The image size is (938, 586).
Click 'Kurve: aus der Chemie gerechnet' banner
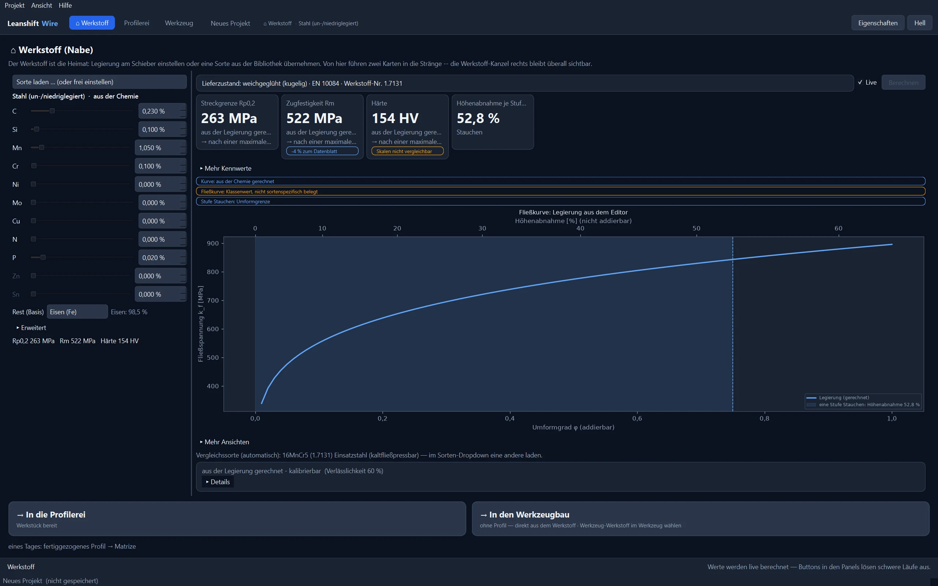click(x=561, y=181)
